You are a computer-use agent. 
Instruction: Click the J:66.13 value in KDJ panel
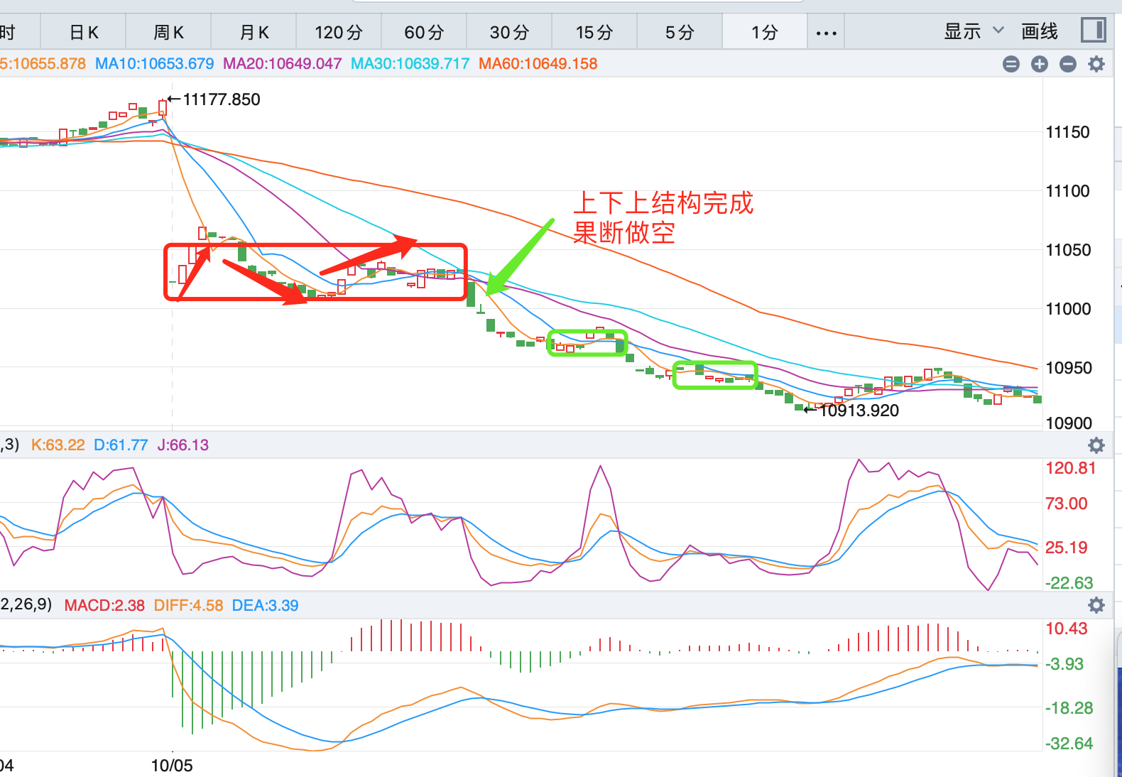pos(183,445)
